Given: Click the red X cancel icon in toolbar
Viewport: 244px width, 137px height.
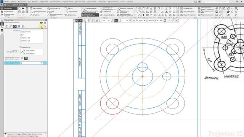Looking at the screenshot, I should 177,21.
